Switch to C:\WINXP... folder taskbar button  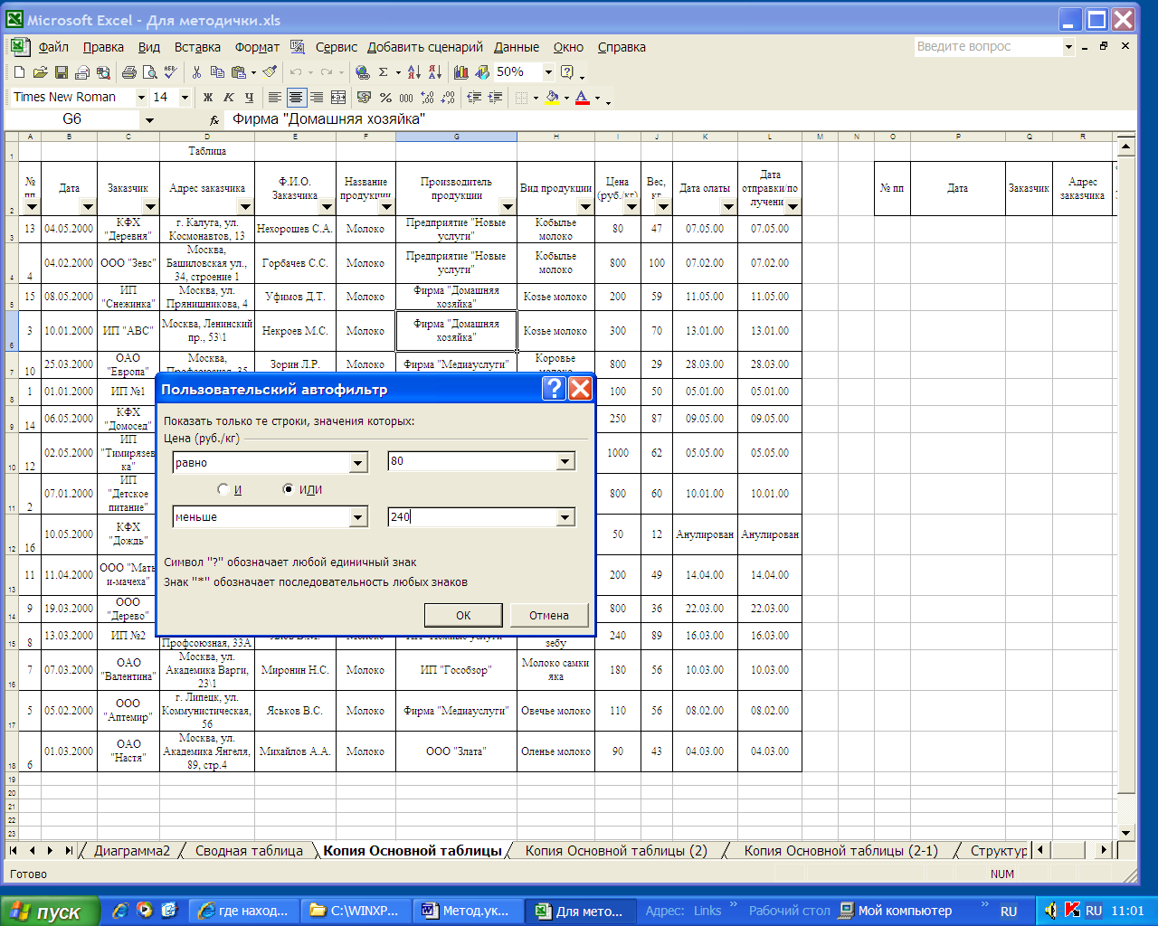coord(356,911)
